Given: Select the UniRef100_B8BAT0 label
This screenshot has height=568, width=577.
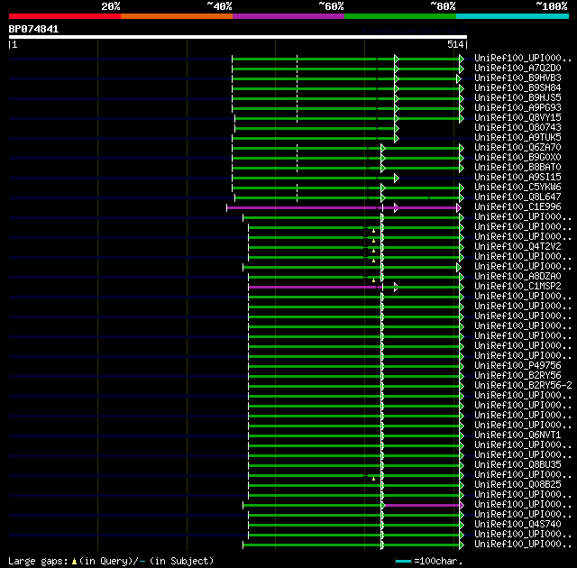Looking at the screenshot, I should pos(517,168).
